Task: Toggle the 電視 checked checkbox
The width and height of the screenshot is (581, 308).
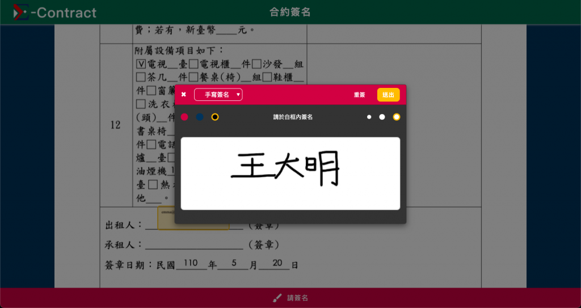Action: click(141, 65)
